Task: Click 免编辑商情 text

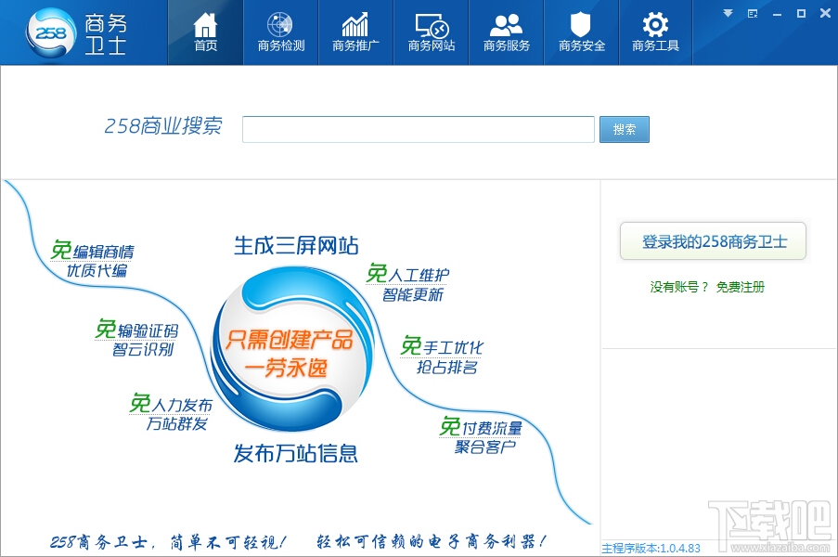Action: 93,251
